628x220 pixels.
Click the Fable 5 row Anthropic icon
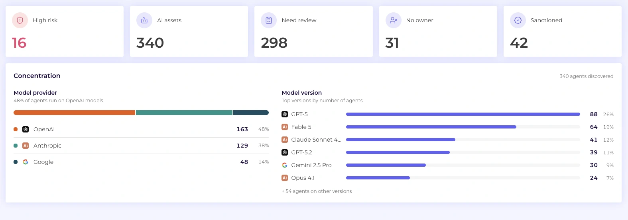[x=285, y=127]
